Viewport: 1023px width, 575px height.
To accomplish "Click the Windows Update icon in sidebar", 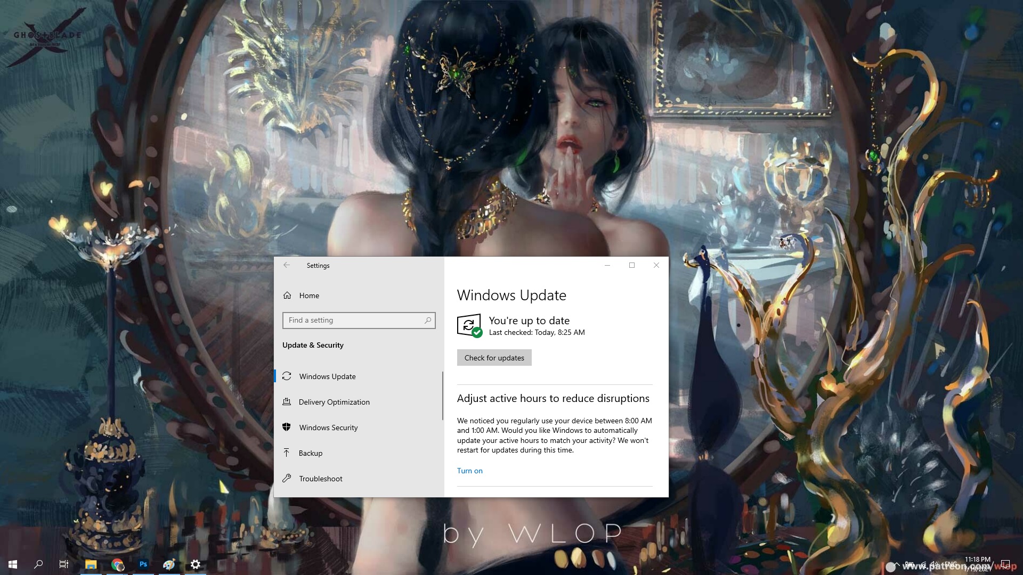I will (287, 375).
